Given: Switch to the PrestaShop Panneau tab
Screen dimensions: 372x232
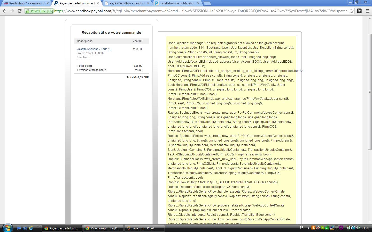Looking at the screenshot, I should 26,3.
